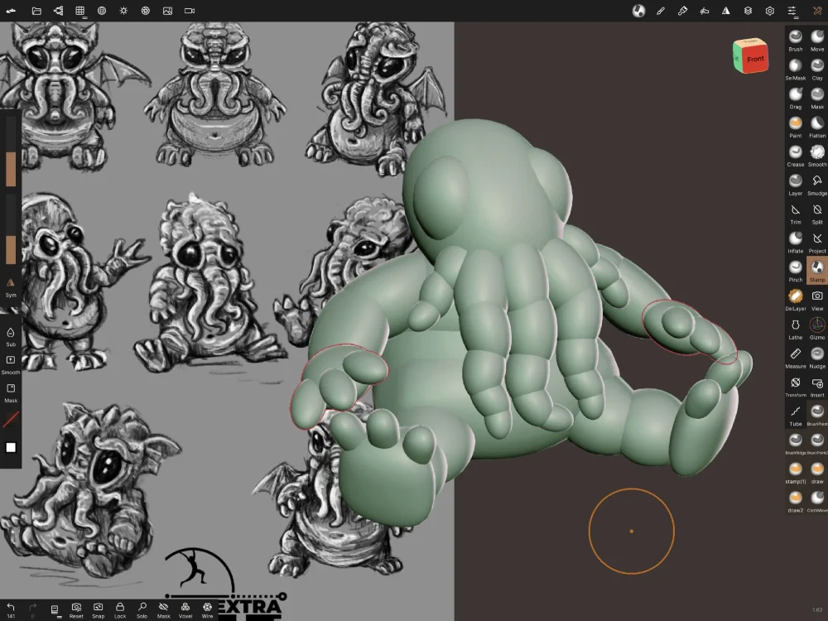
Task: Toggle Solo in the bottom bar
Action: (x=142, y=610)
